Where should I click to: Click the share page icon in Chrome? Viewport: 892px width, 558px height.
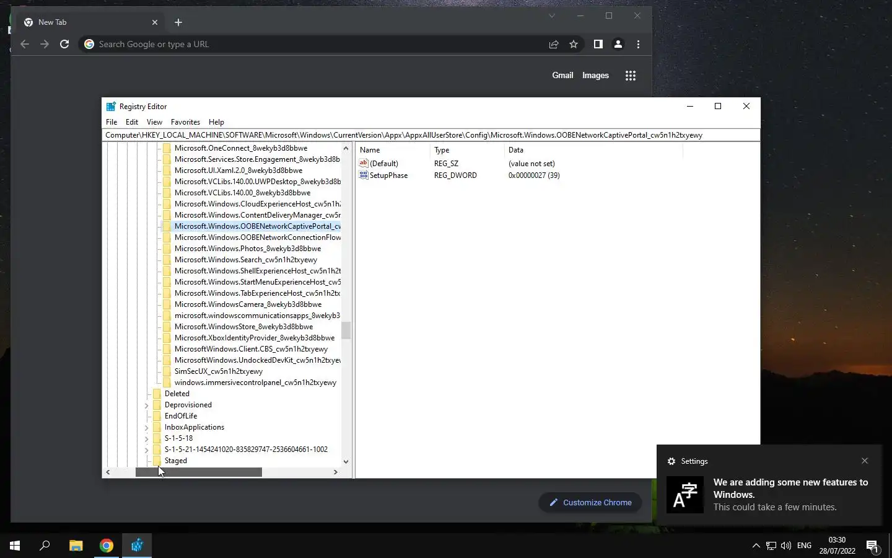pos(554,44)
